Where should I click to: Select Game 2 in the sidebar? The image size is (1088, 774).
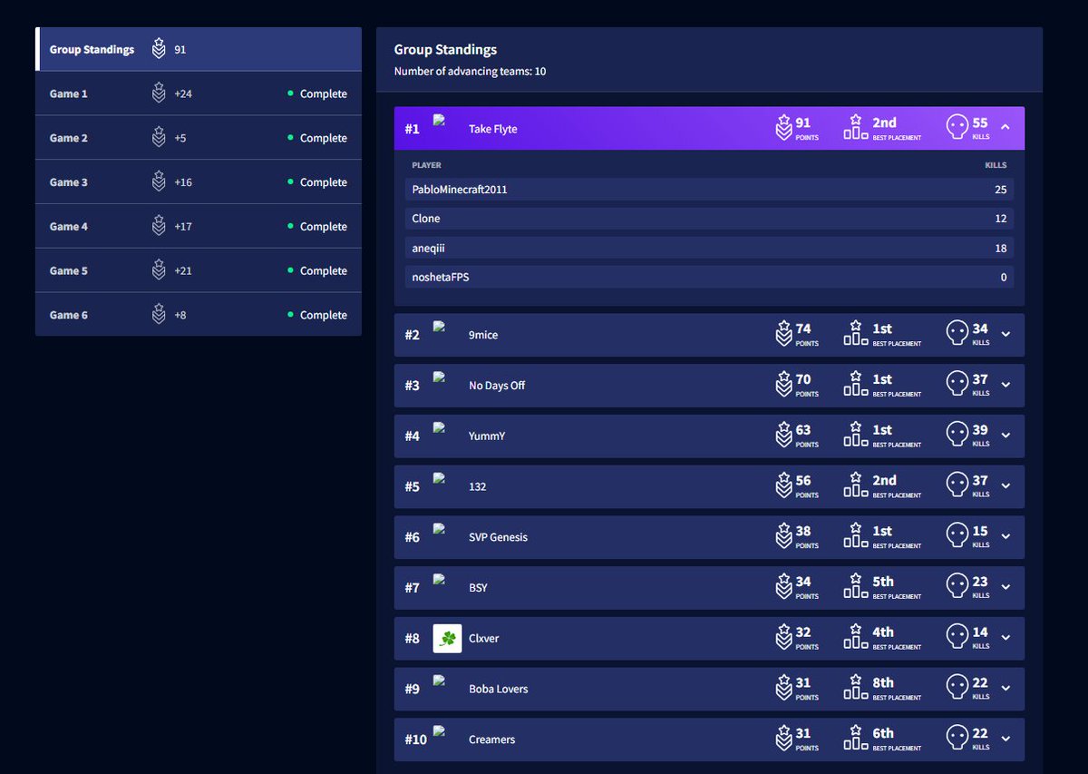(199, 138)
